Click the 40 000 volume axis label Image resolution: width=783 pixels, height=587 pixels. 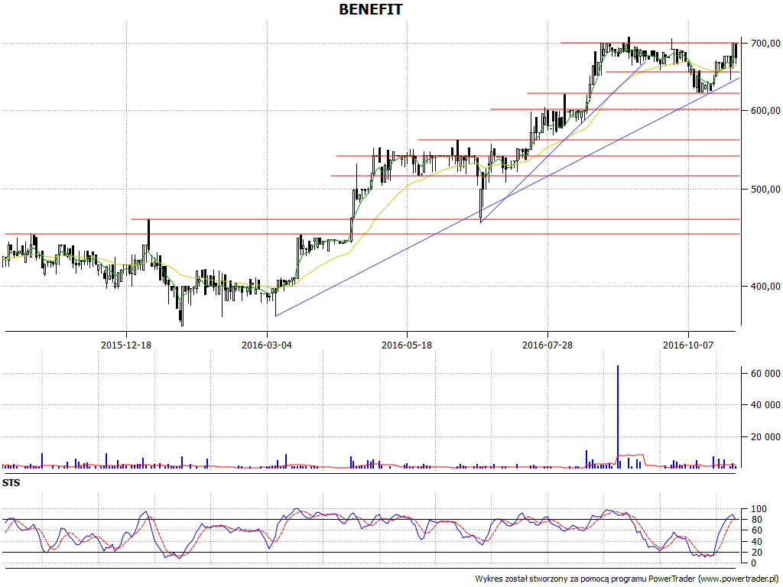pyautogui.click(x=765, y=405)
